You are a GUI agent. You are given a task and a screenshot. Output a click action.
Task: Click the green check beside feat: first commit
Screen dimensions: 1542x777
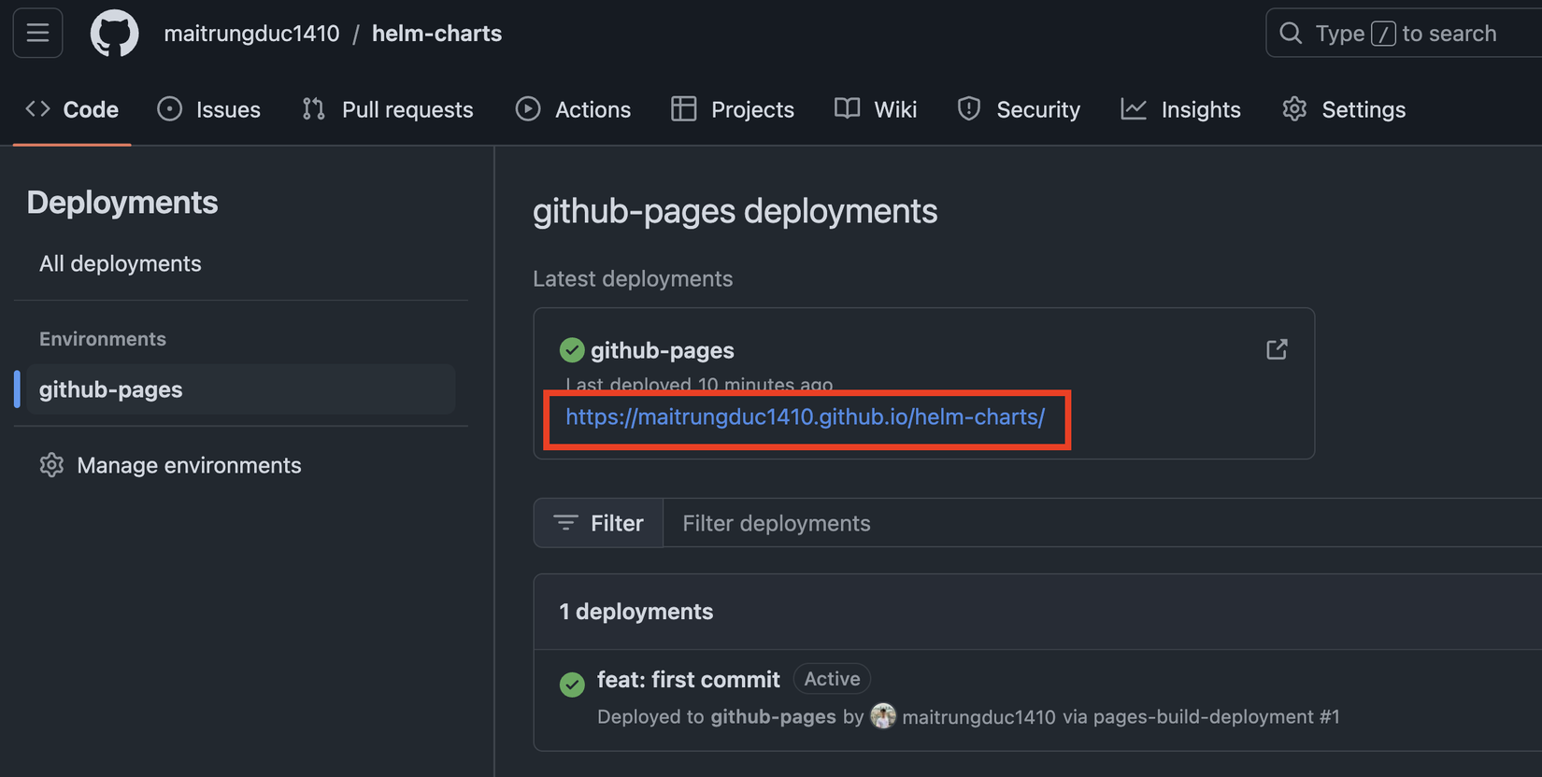tap(572, 684)
